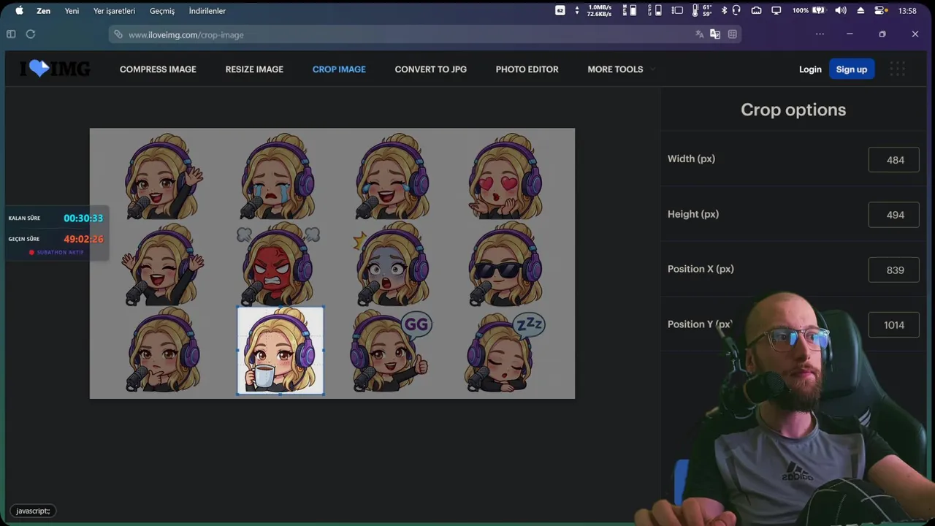935x526 pixels.
Task: Reload the page with the refresh icon
Action: [31, 34]
